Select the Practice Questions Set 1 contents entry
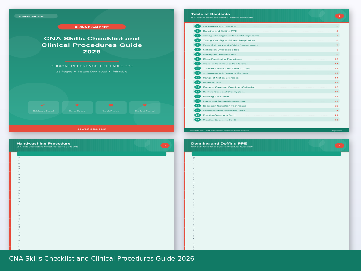The height and width of the screenshot is (271, 361). (220, 115)
